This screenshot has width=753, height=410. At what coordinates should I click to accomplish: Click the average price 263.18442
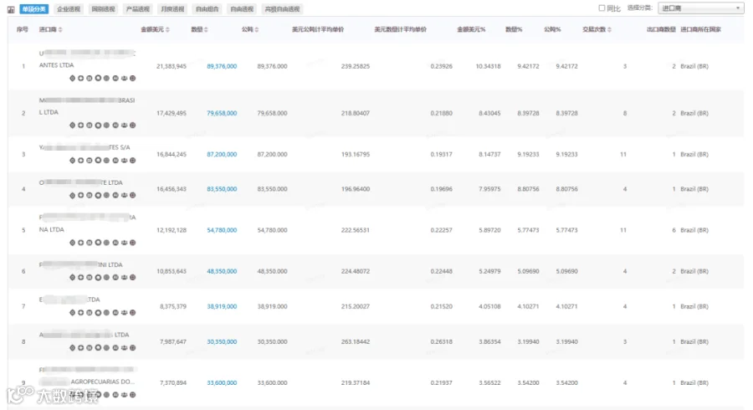coord(356,342)
